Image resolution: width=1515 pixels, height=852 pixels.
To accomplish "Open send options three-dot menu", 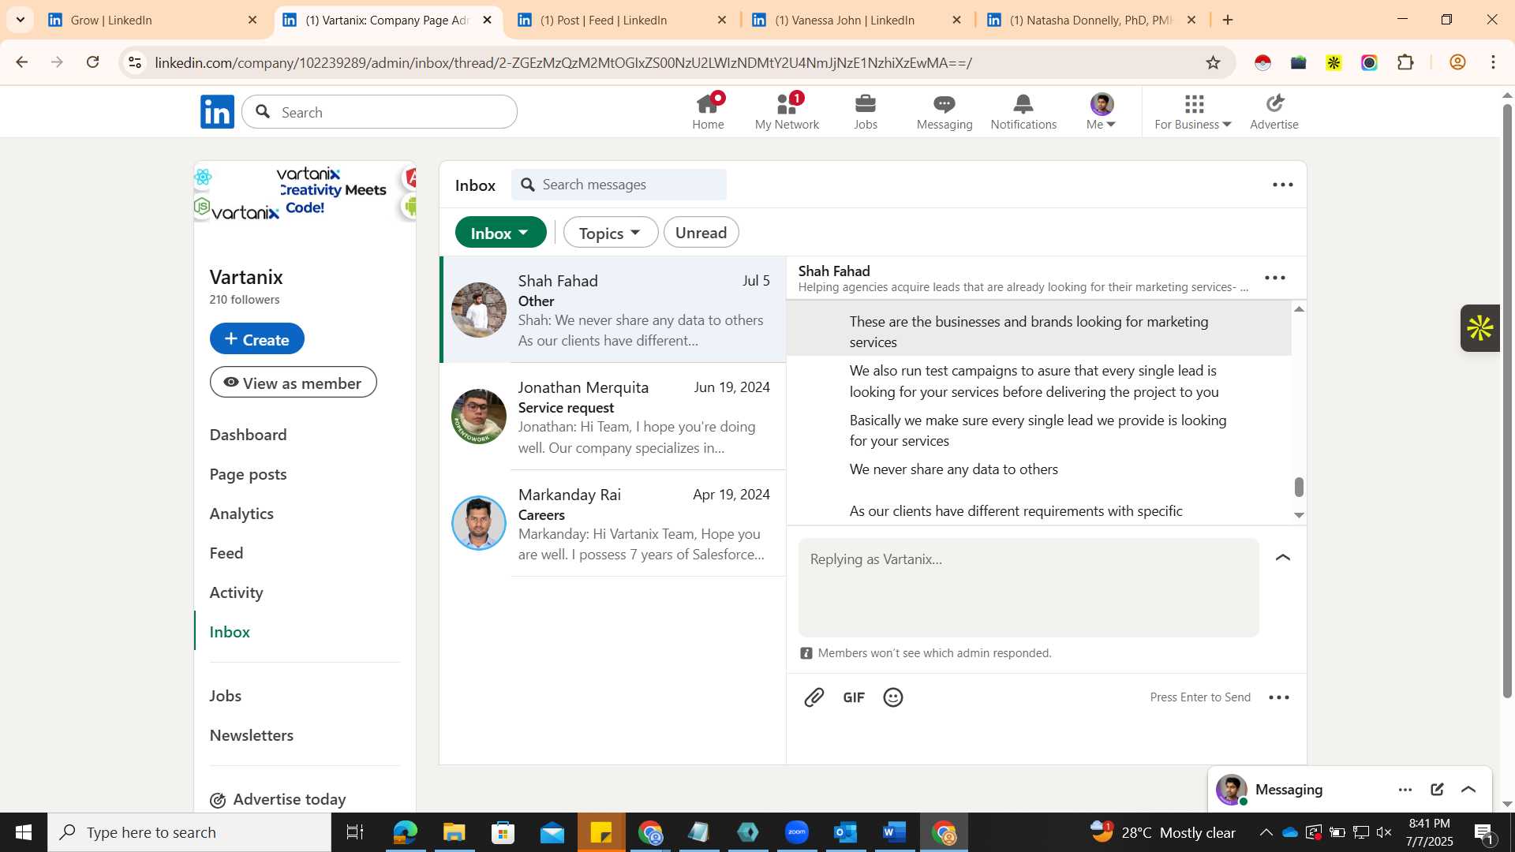I will [x=1279, y=697].
